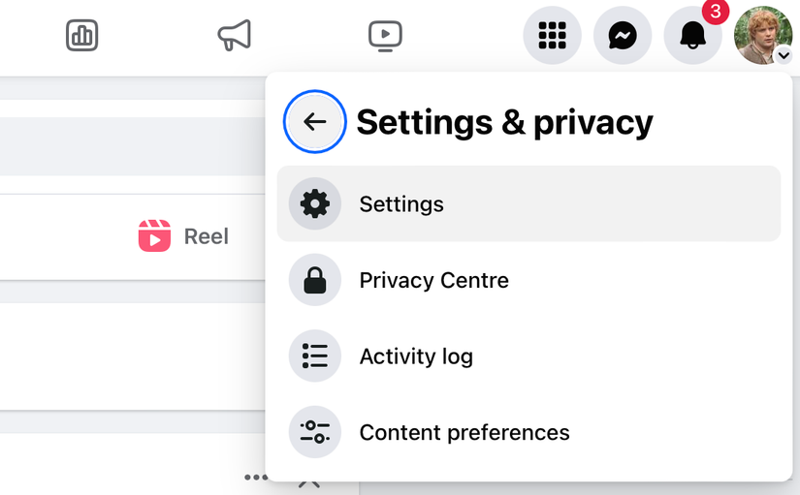
Task: Click the Reel button
Action: (x=184, y=236)
